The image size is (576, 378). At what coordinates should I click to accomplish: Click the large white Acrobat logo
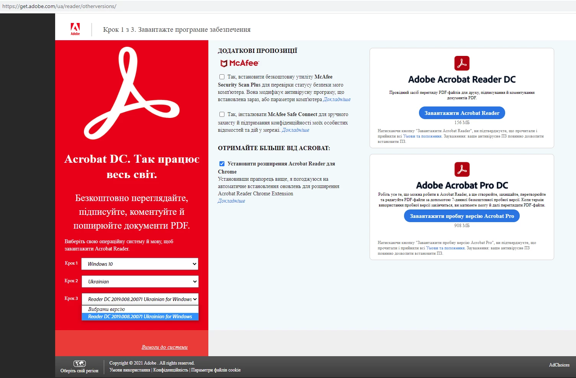(x=132, y=93)
